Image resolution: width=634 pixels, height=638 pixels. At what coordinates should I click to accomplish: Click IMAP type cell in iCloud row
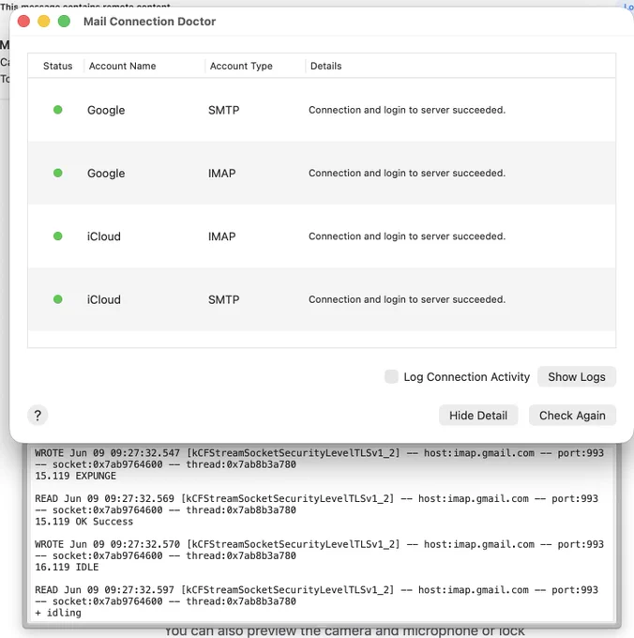tap(222, 236)
